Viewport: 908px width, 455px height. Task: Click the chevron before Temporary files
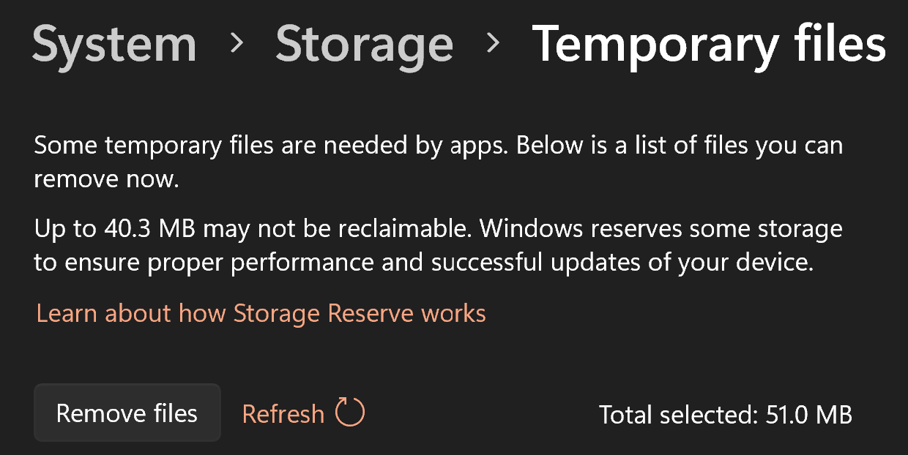[493, 44]
